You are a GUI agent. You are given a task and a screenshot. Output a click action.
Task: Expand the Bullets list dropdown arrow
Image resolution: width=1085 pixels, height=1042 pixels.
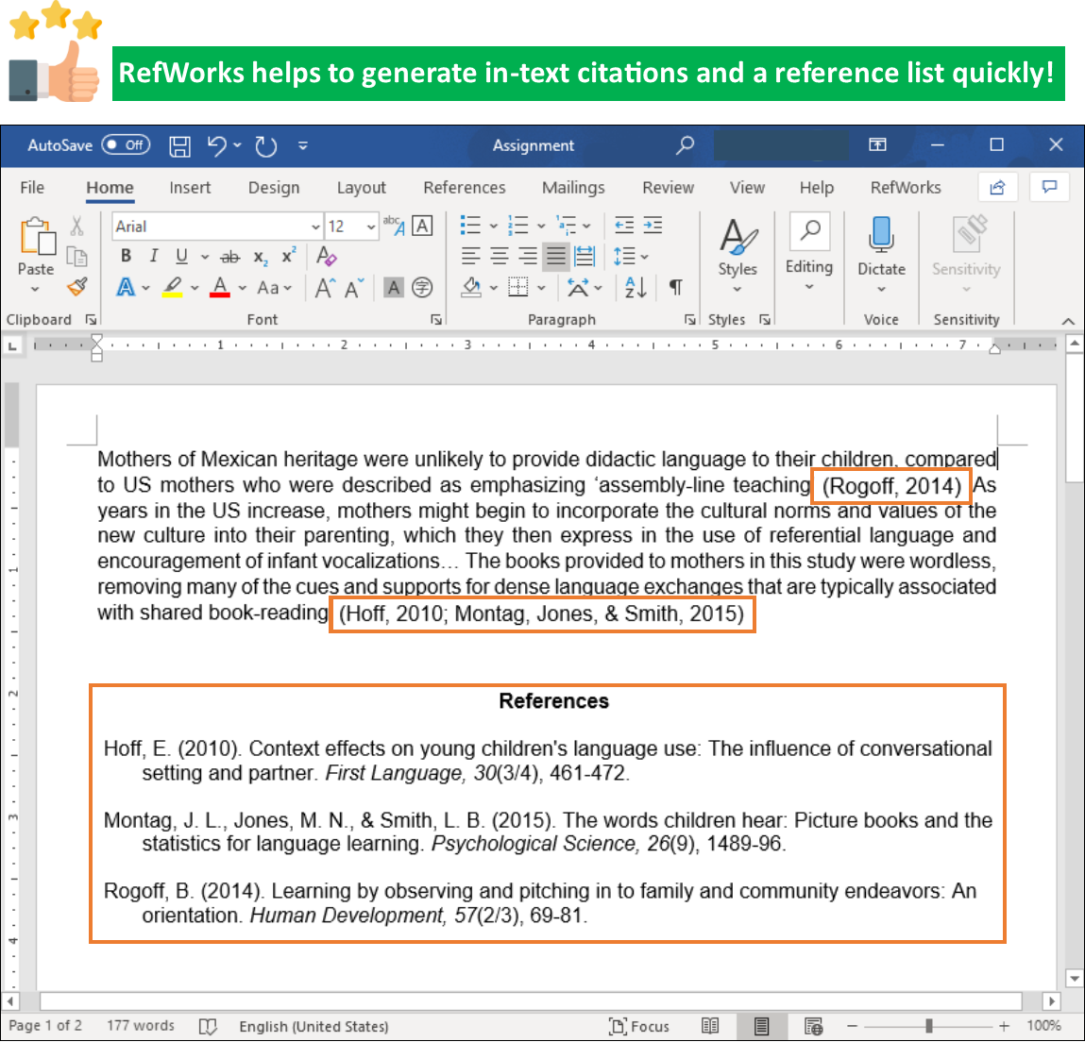click(x=493, y=226)
